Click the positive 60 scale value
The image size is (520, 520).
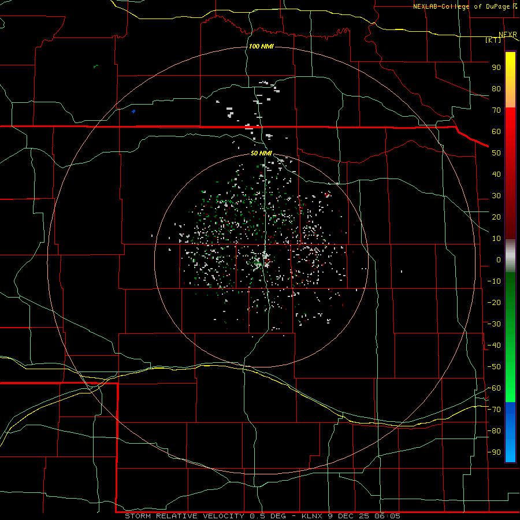click(x=496, y=131)
